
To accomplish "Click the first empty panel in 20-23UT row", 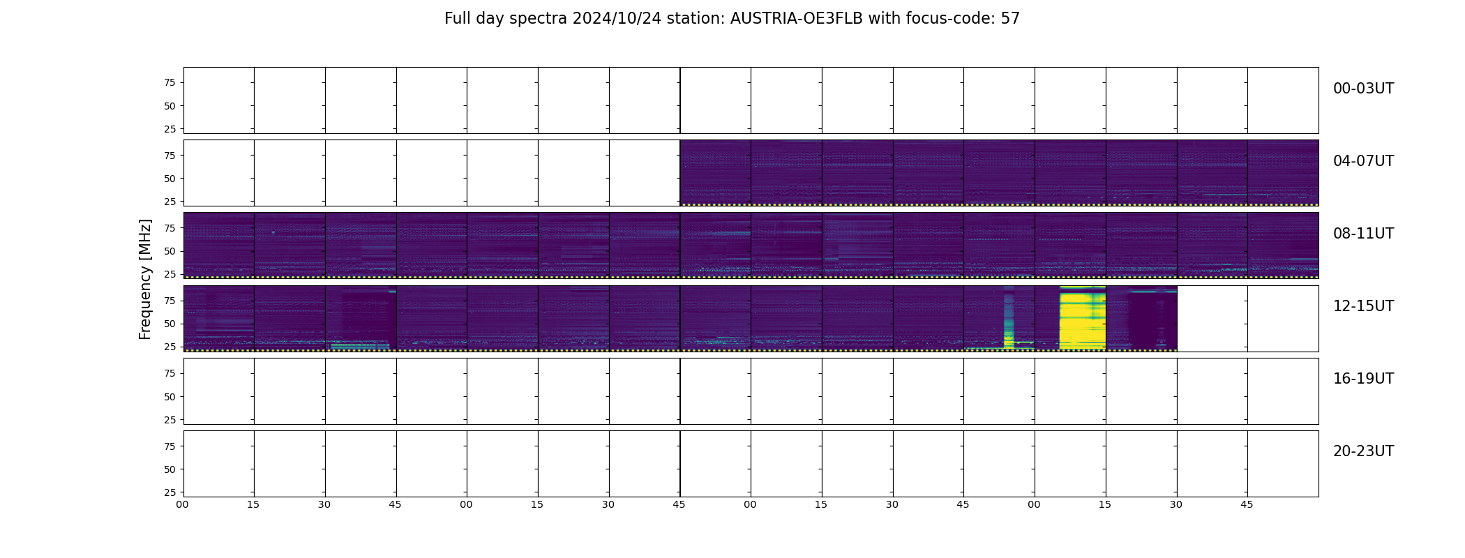I will (x=218, y=464).
